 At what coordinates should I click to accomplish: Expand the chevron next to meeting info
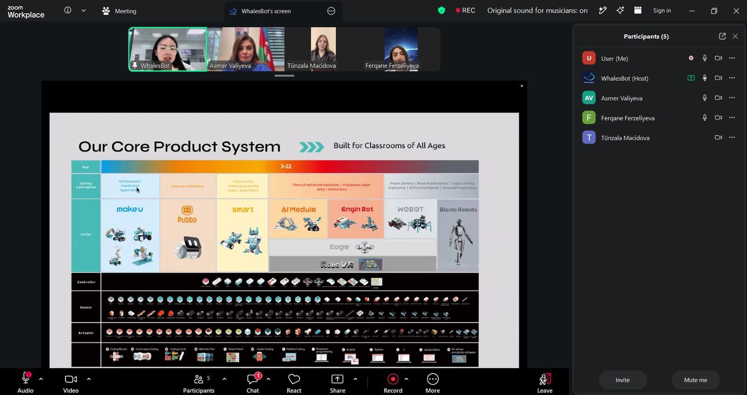(84, 10)
